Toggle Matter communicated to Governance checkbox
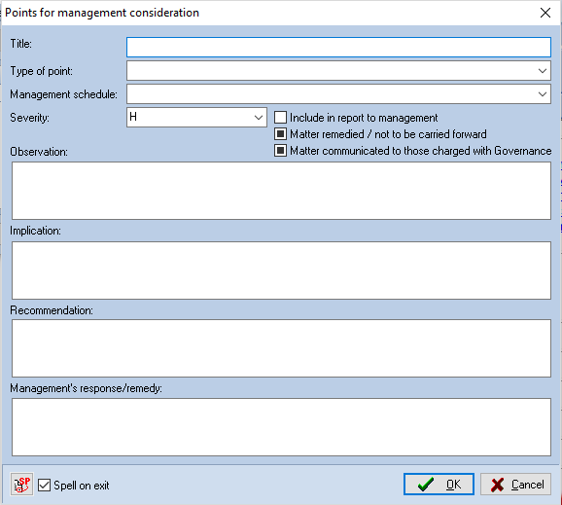The image size is (562, 505). pyautogui.click(x=280, y=150)
